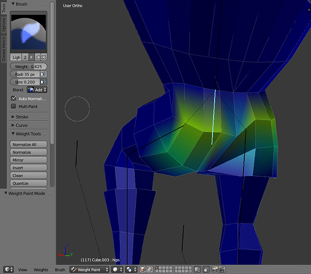Switch to the Tools tab

(x=4, y=8)
